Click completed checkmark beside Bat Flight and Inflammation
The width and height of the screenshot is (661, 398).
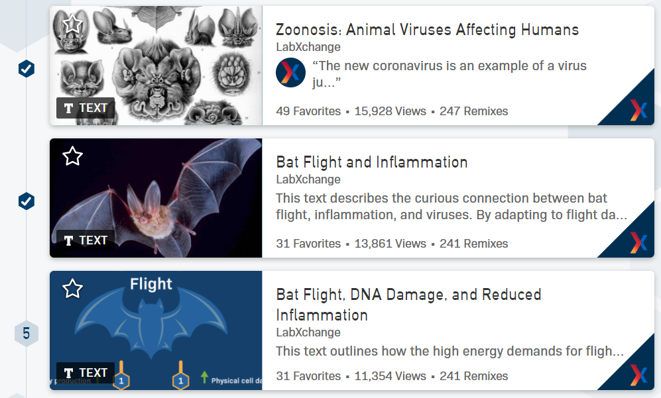click(x=27, y=201)
